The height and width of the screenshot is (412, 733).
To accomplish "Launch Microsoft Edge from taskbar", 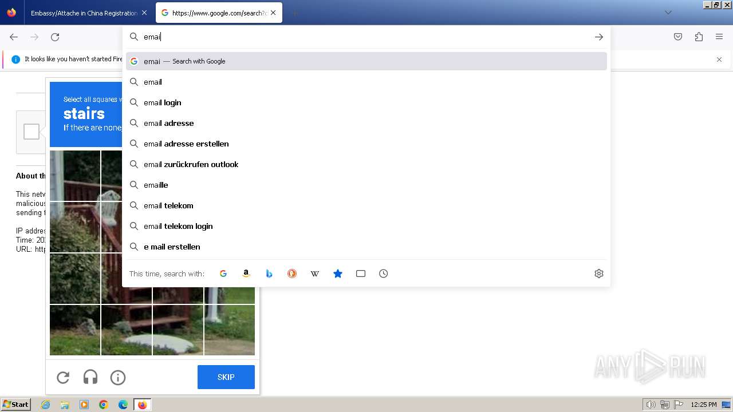I will point(123,405).
